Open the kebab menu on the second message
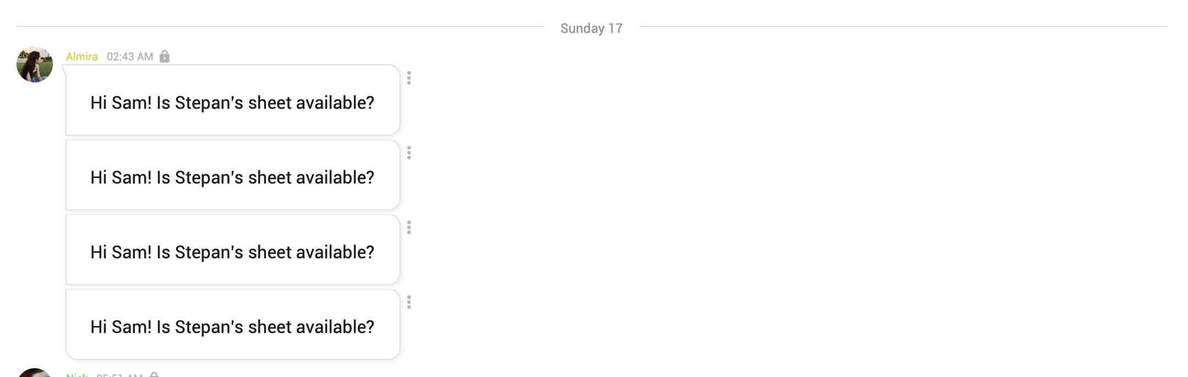The width and height of the screenshot is (1188, 377). coord(408,152)
